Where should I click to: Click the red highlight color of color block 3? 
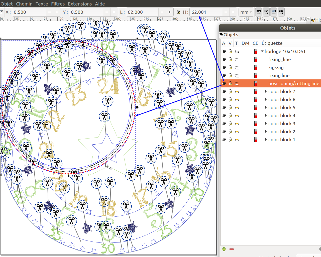[256, 123]
